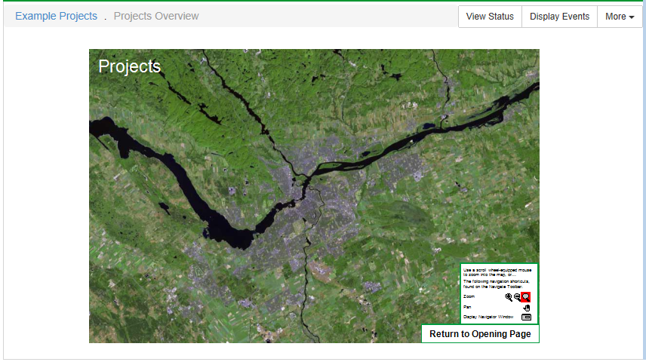Expand the More dropdown menu

(619, 17)
